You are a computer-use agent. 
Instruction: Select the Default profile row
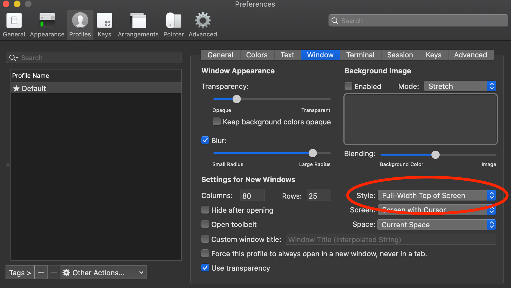point(96,88)
